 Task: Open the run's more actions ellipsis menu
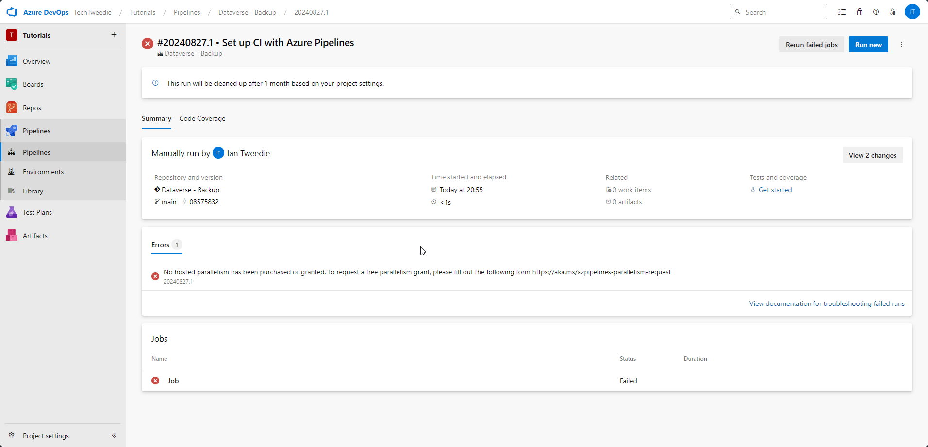point(901,44)
